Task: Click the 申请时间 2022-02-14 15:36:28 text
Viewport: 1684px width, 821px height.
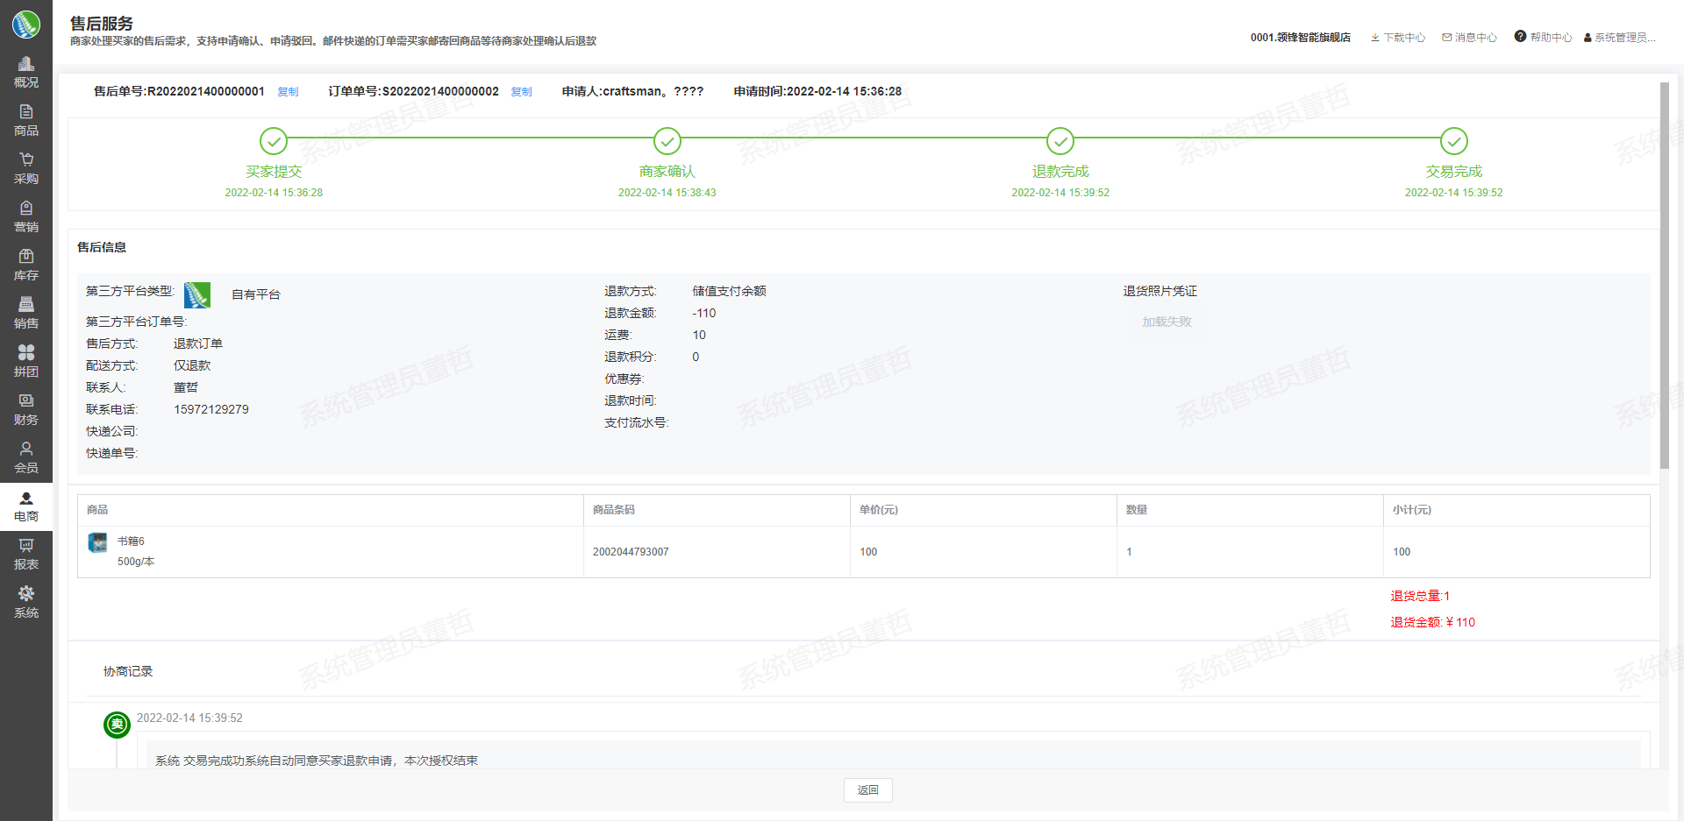Action: (817, 91)
